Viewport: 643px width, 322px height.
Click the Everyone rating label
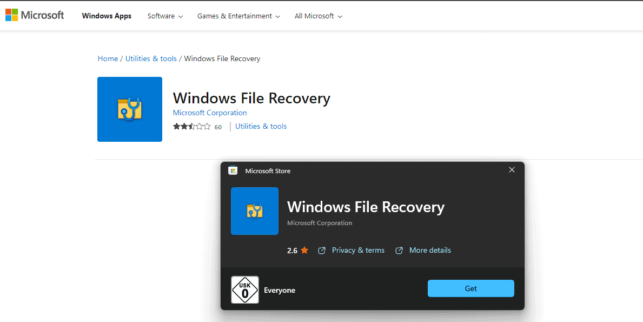(280, 291)
